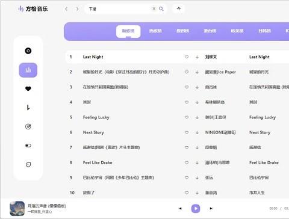Download the Feel Like Drake song
The height and width of the screenshot is (219, 289).
coord(197,162)
